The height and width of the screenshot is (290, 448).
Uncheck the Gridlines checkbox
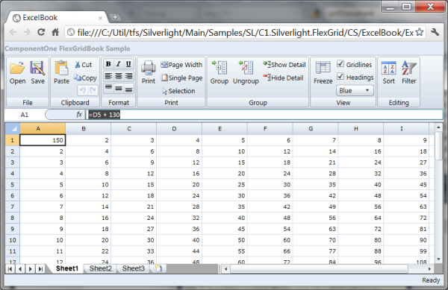point(340,63)
